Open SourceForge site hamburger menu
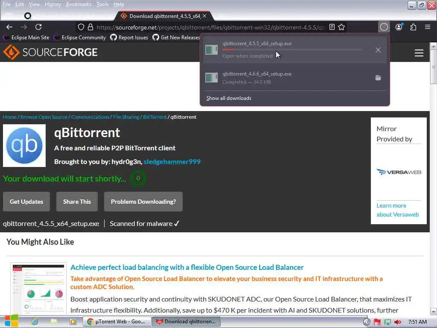This screenshot has width=437, height=328. 419,53
